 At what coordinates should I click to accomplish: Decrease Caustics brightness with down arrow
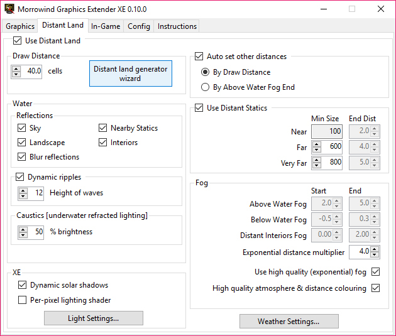coord(23,236)
